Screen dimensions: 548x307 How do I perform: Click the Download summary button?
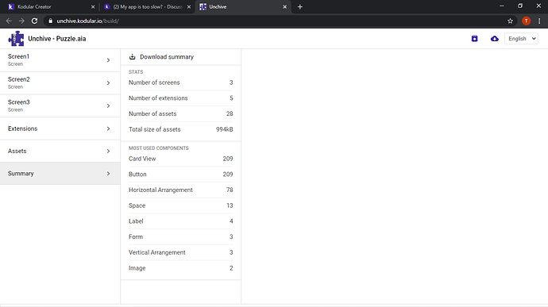(x=181, y=56)
